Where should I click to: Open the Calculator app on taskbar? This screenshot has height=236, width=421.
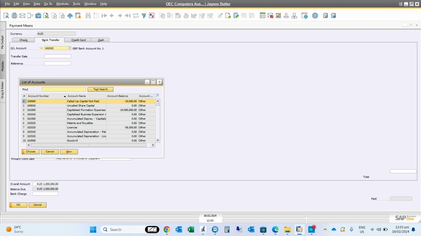click(x=227, y=229)
